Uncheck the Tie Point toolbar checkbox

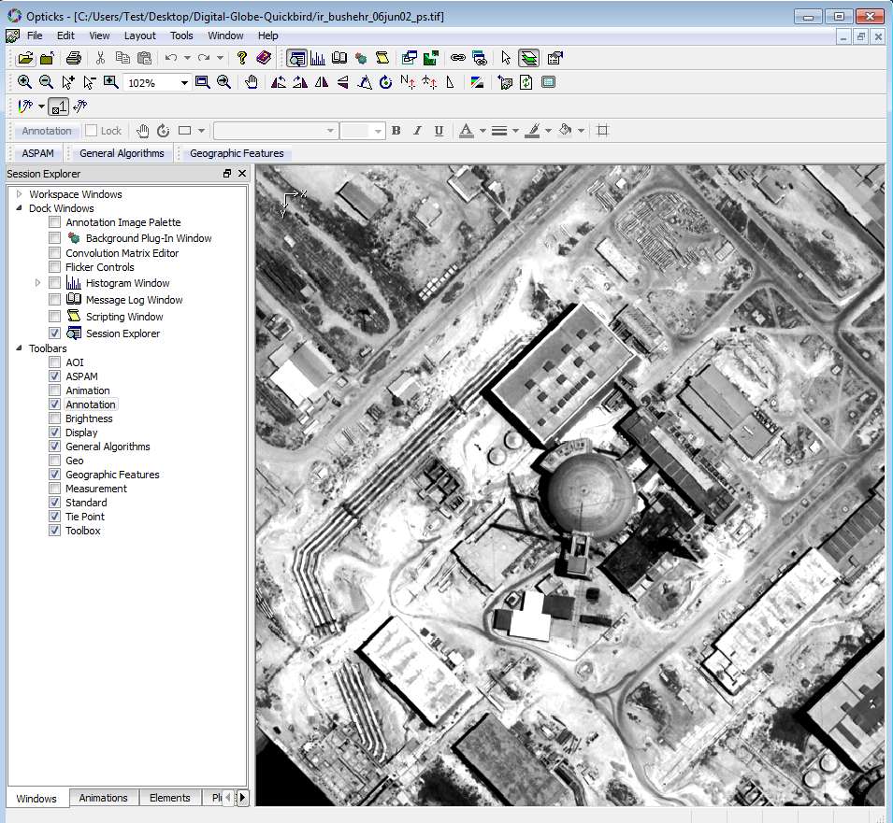(x=55, y=517)
